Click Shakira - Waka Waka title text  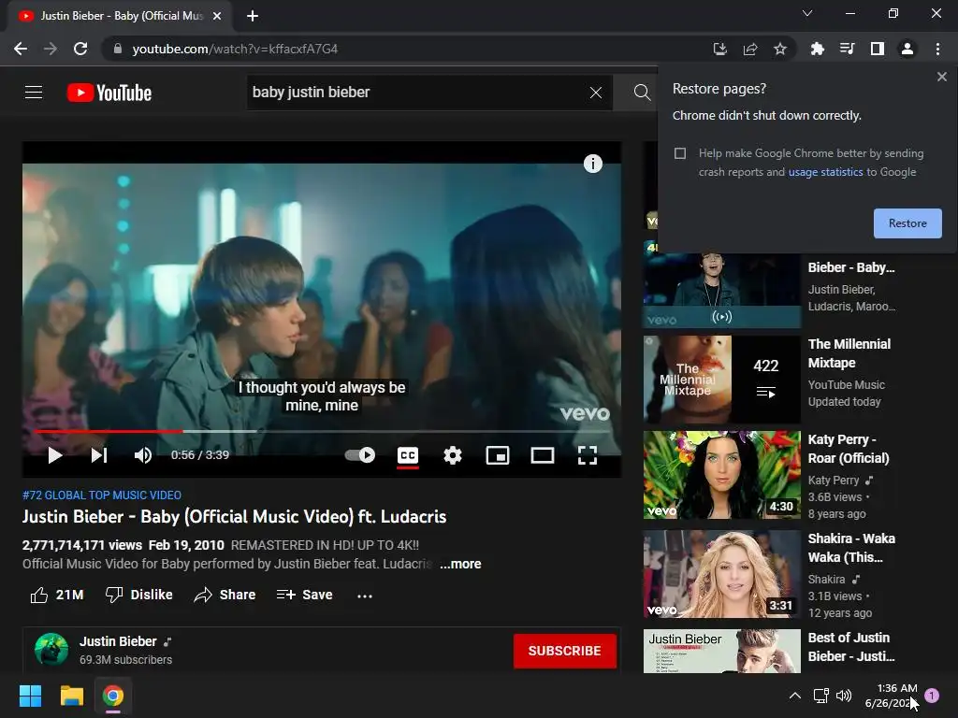[851, 548]
